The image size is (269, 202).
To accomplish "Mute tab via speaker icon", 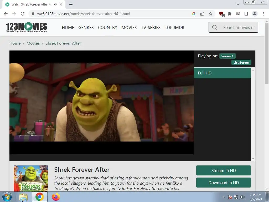I will pos(55,4).
